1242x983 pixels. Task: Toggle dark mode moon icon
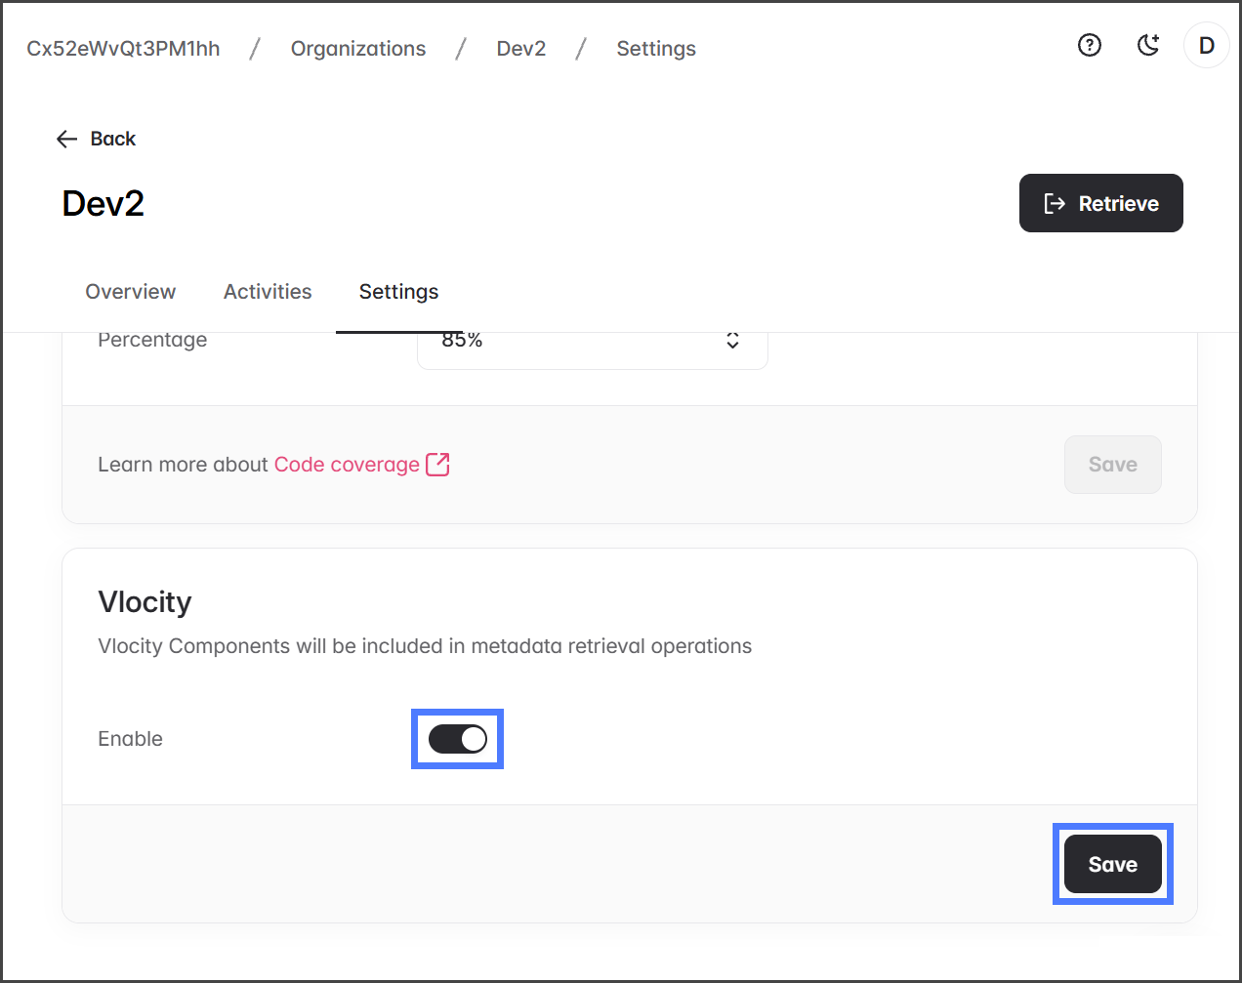click(x=1148, y=45)
